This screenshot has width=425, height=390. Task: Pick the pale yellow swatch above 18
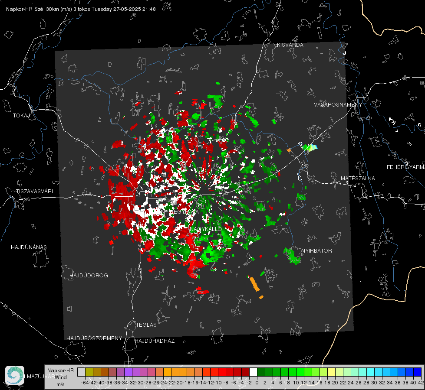[332, 372]
